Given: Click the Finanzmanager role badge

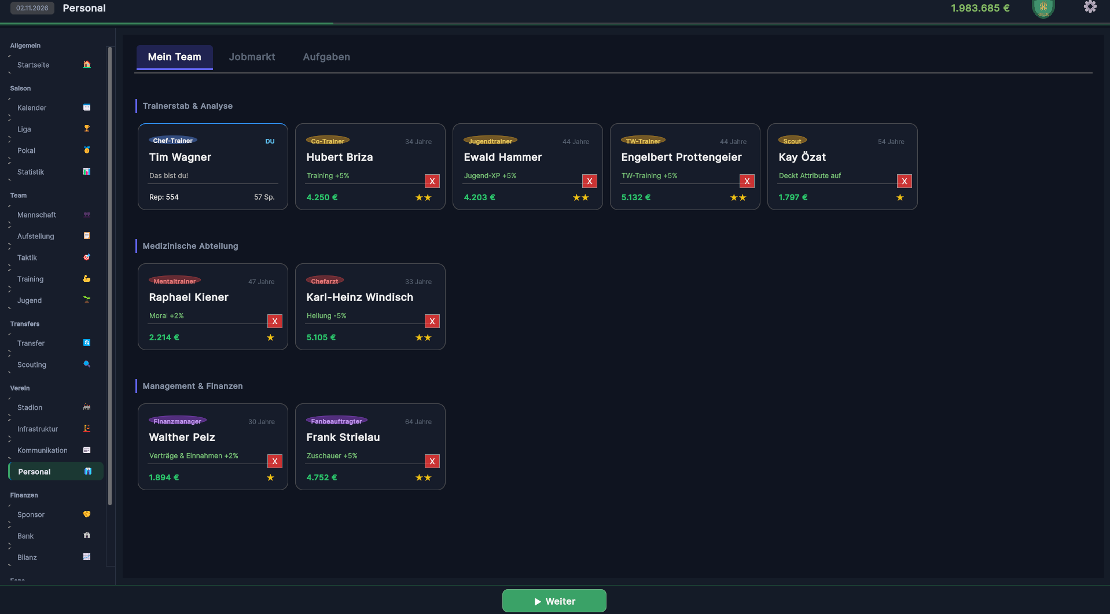Looking at the screenshot, I should point(178,421).
